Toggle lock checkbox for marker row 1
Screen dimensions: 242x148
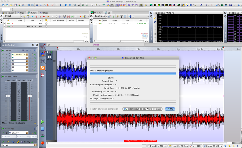(47, 24)
